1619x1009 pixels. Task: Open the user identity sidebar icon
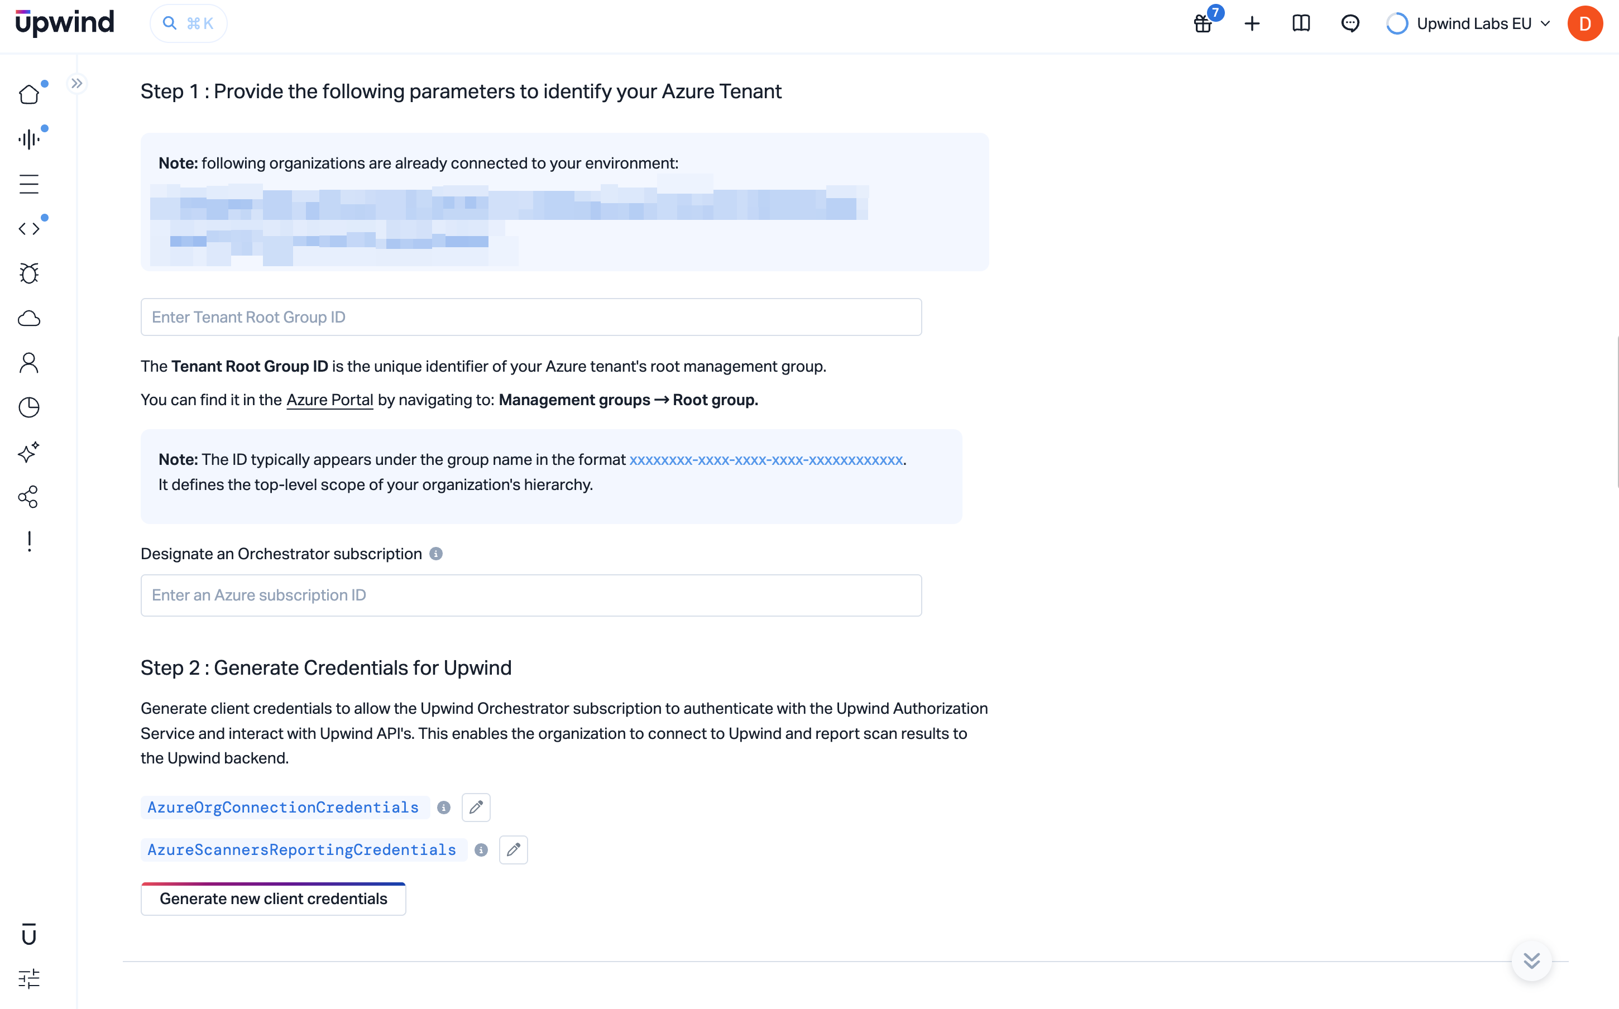[x=28, y=363]
